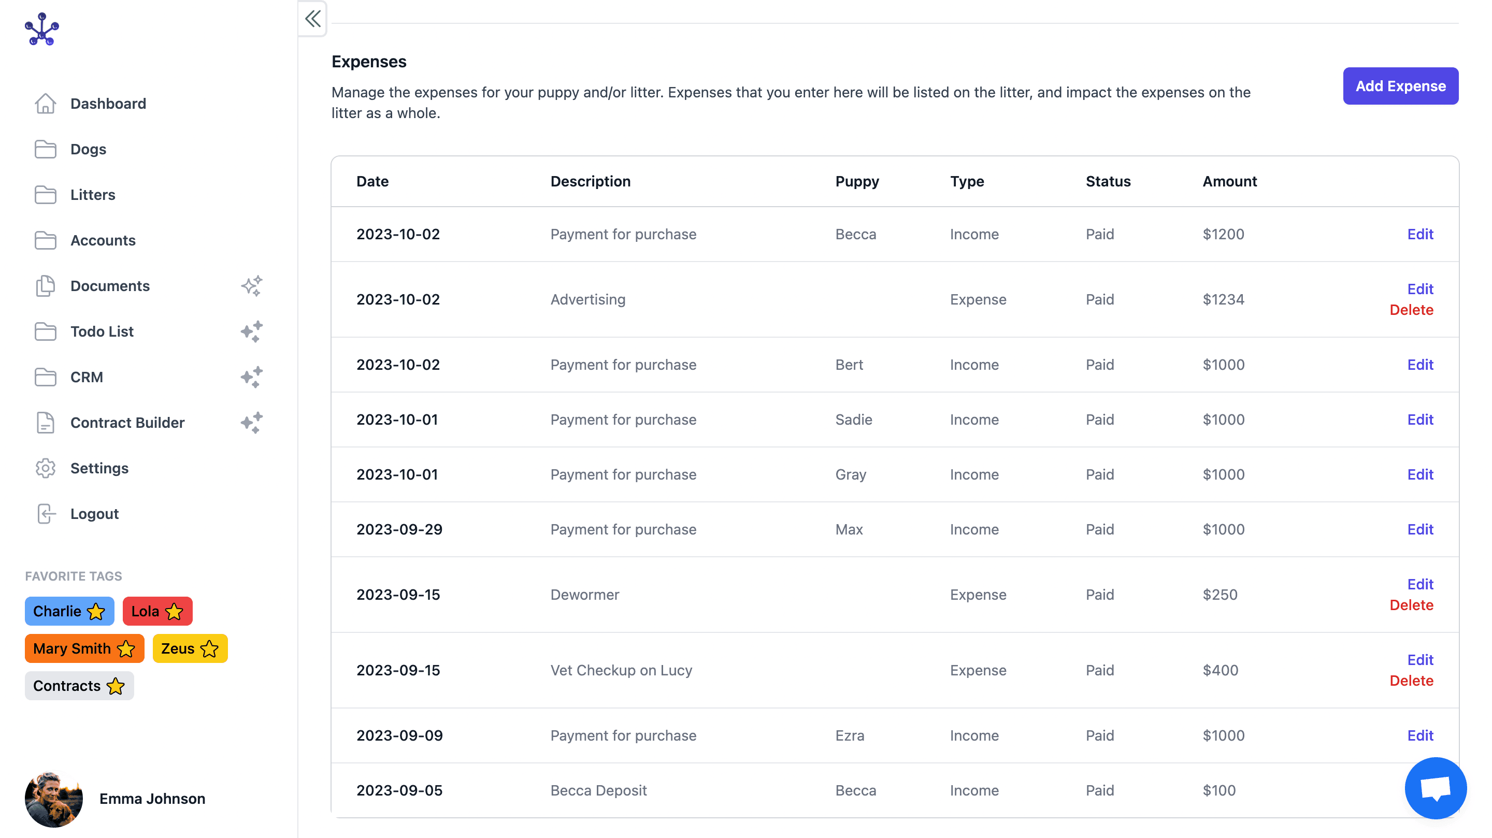
Task: Click the Logout arrow icon
Action: pos(45,513)
